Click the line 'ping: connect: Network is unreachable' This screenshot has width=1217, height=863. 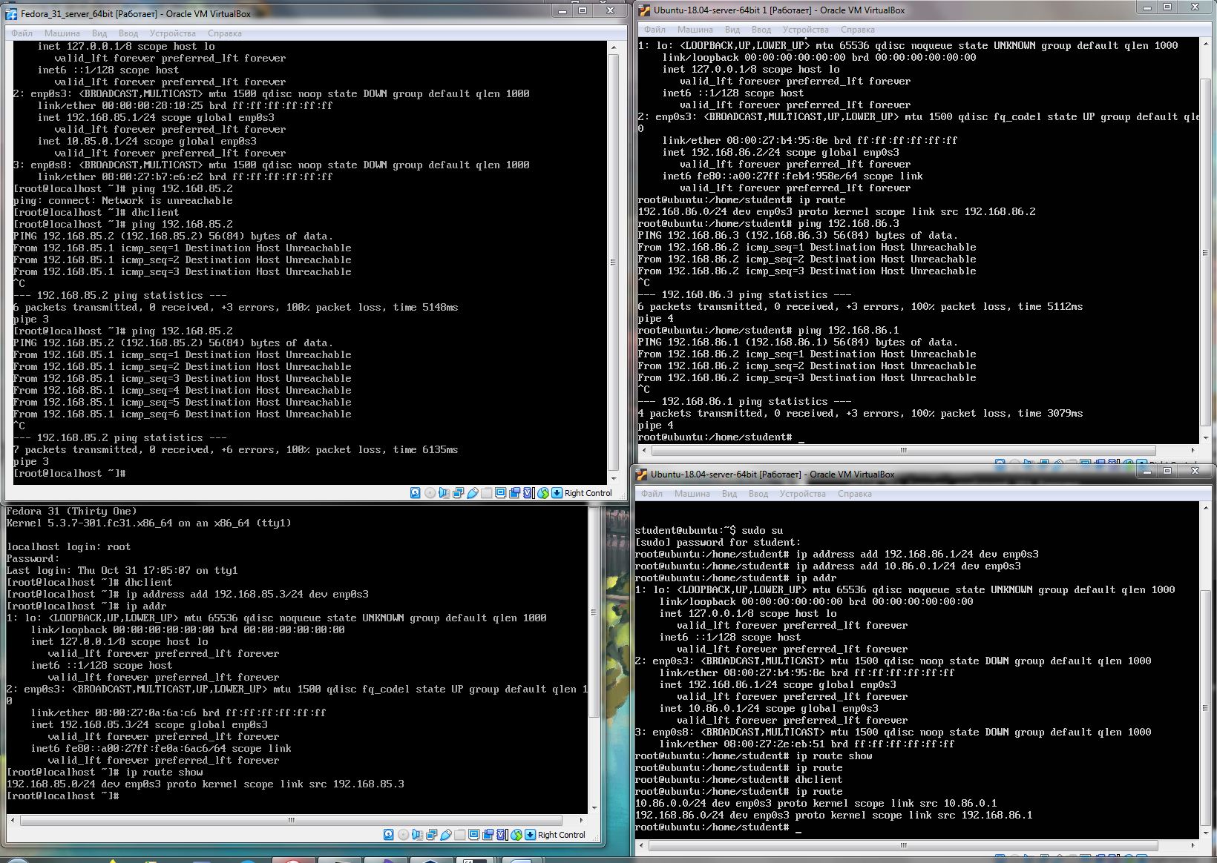point(122,200)
